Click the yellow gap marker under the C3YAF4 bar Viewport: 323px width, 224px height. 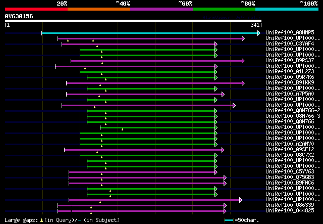point(97,46)
